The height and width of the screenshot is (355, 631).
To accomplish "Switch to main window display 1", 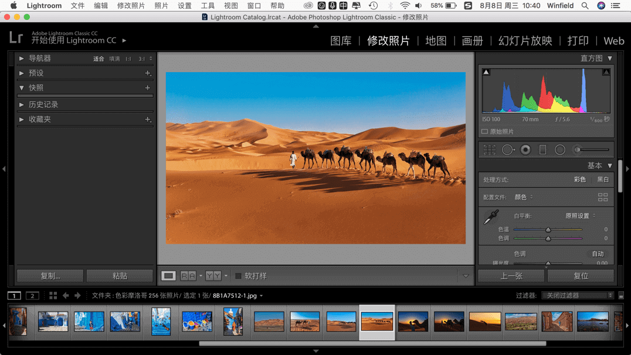I will pyautogui.click(x=14, y=295).
